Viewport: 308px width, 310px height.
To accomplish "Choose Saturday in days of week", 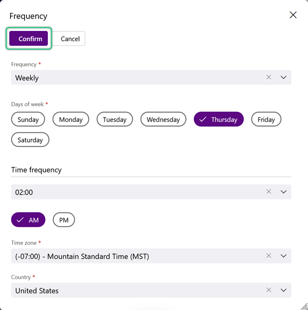I will coord(30,140).
